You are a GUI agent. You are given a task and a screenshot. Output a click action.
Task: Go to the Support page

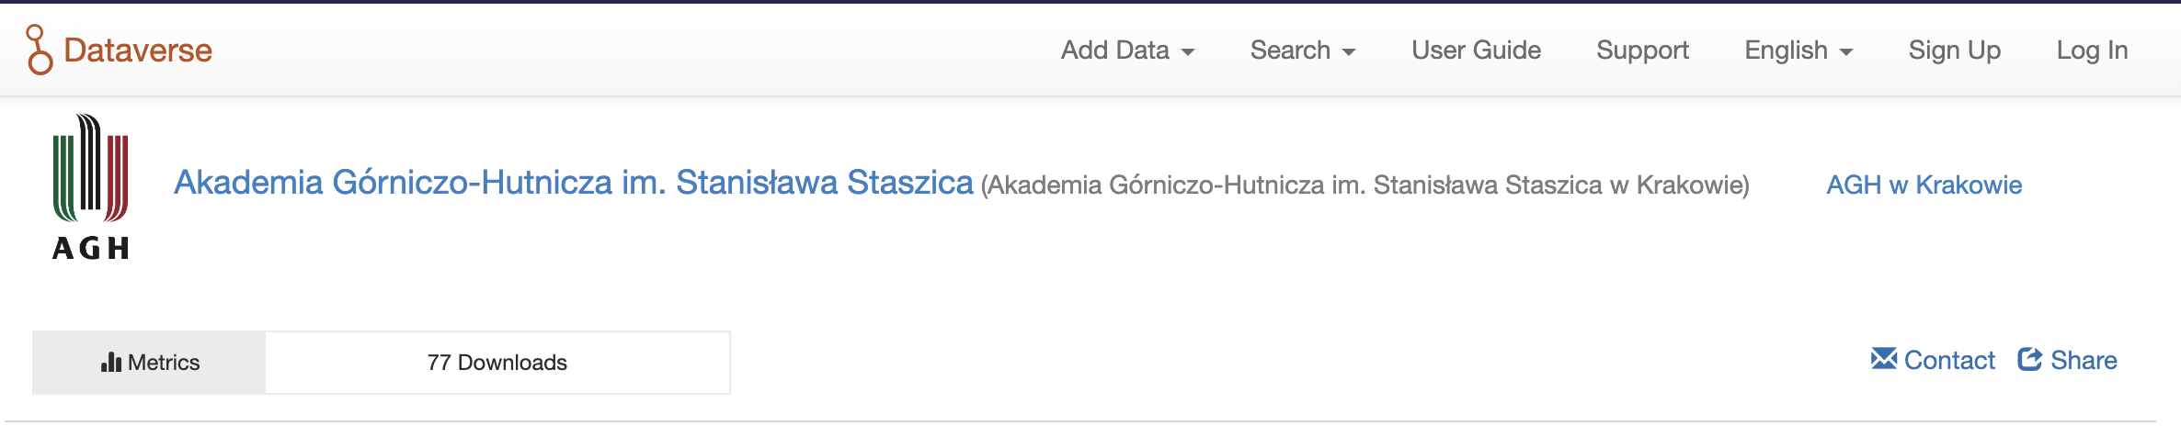1642,50
